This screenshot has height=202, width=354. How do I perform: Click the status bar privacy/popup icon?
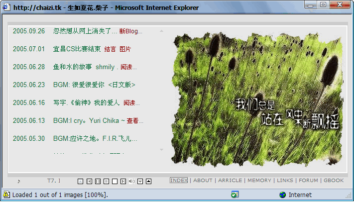pos(235,195)
